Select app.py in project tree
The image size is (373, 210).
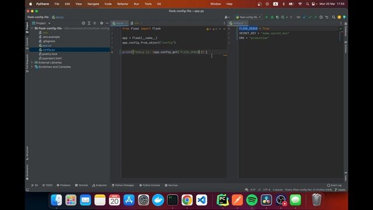[45, 45]
